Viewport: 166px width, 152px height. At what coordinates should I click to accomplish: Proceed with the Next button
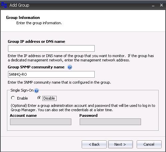(x=120, y=144)
